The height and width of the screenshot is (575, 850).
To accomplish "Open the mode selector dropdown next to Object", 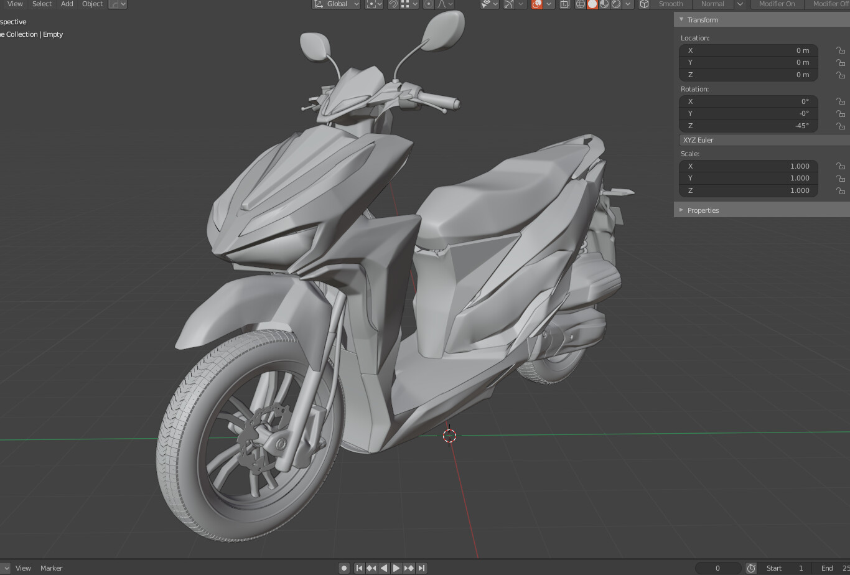I will [x=118, y=4].
